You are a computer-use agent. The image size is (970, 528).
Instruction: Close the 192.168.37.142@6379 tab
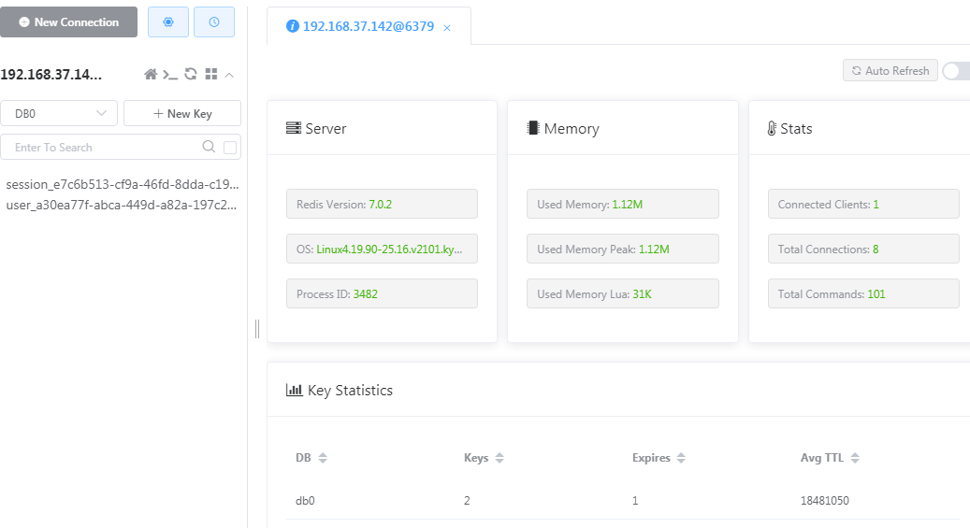pyautogui.click(x=446, y=28)
